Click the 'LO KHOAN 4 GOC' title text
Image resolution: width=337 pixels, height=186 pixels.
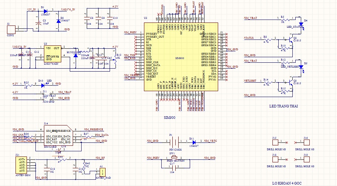287,183
